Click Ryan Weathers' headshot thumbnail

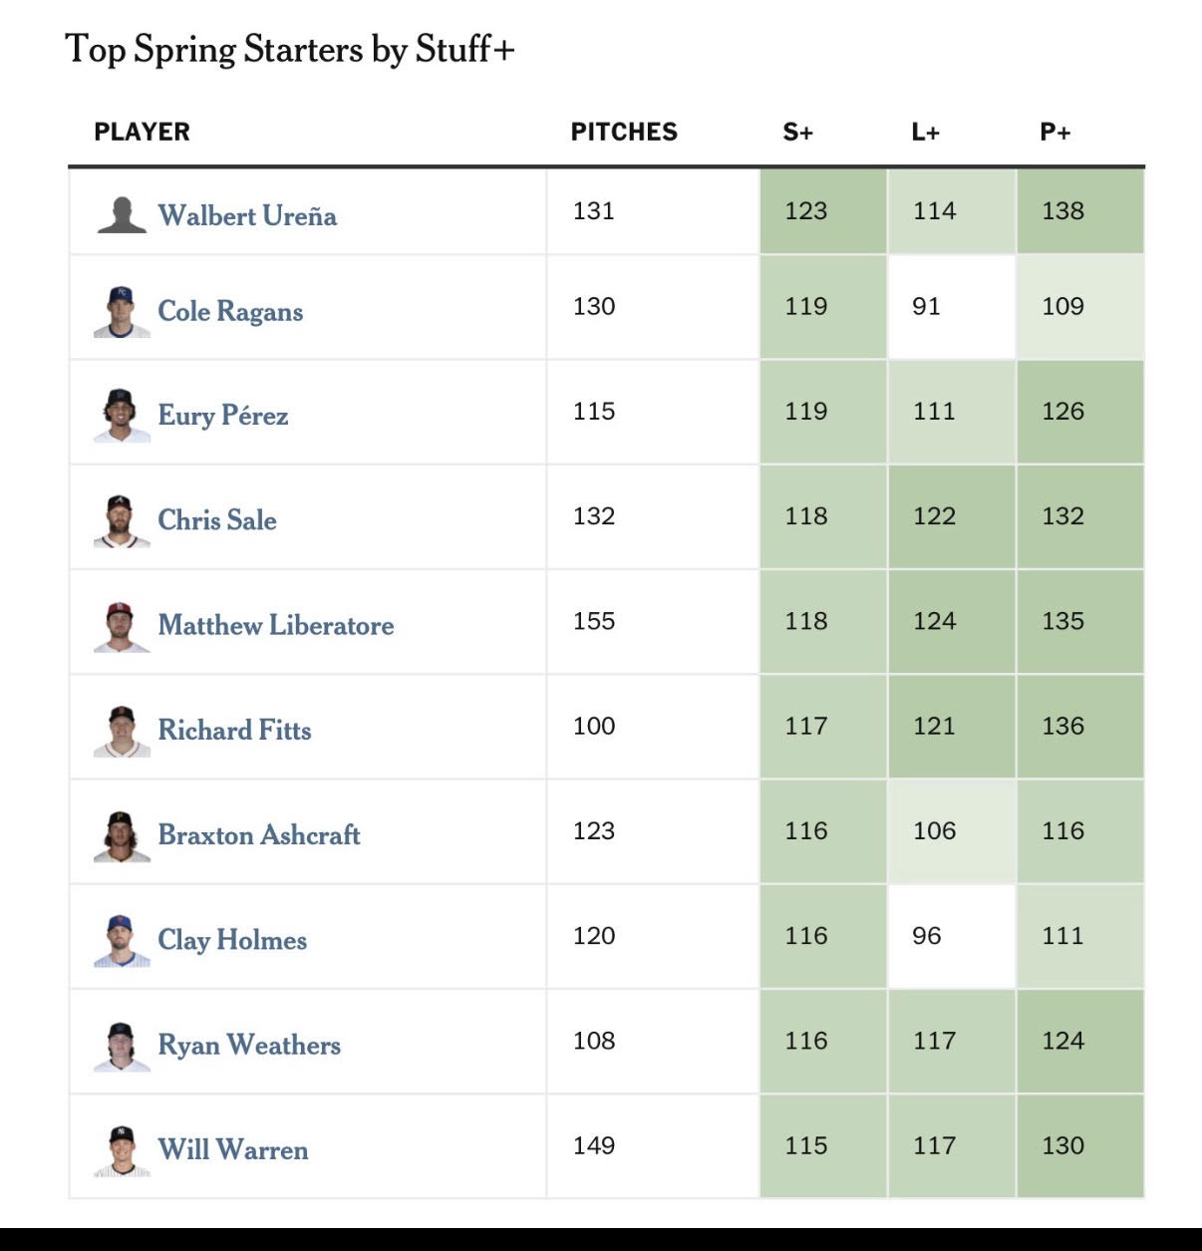122,1046
